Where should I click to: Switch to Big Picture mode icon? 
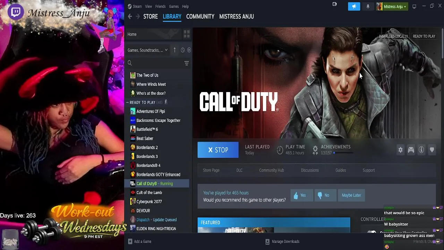[414, 6]
